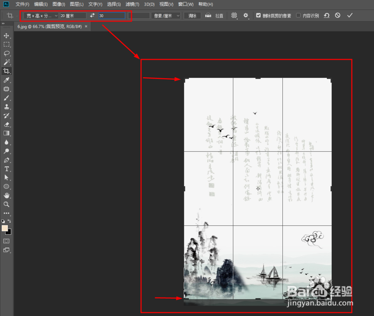374x316 pixels.
Task: Select the Lasso tool
Action: tap(6, 53)
